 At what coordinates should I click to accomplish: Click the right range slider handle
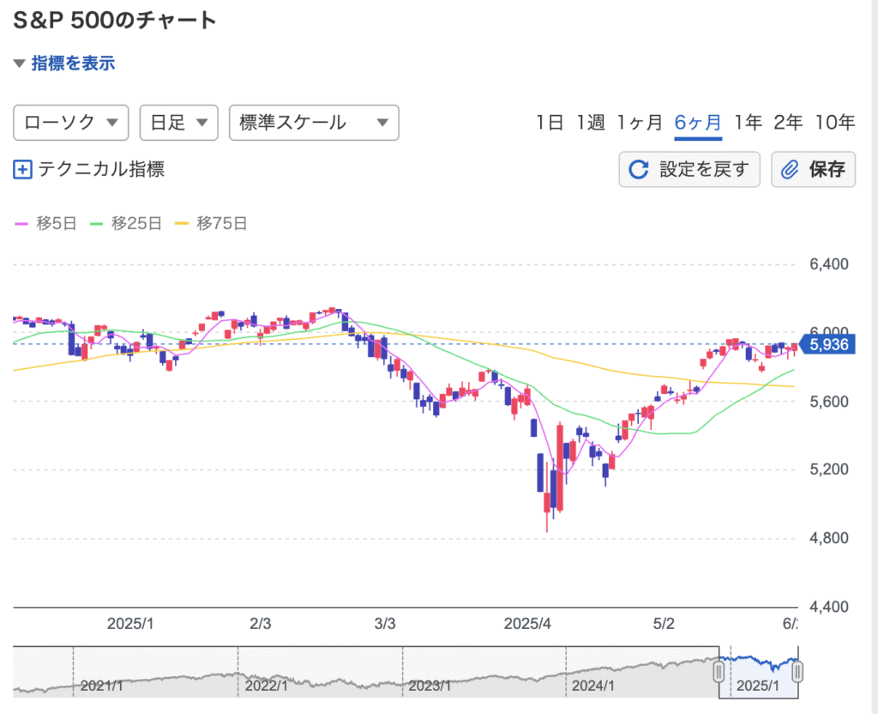click(x=798, y=671)
